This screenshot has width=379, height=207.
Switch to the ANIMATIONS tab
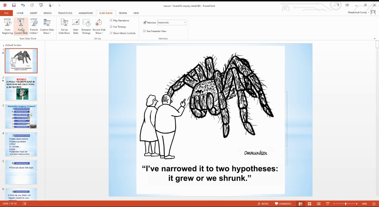[86, 13]
